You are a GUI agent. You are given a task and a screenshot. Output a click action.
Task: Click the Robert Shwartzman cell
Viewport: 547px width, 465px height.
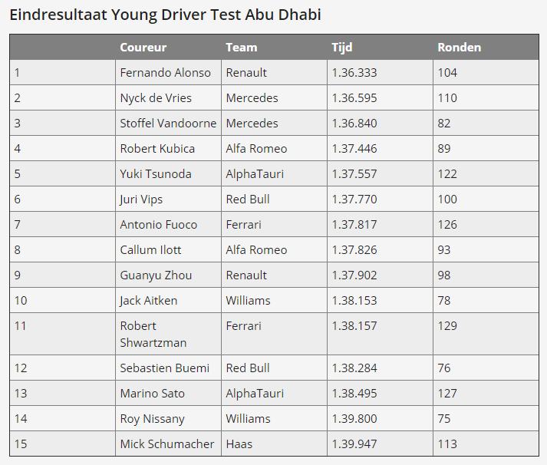168,335
